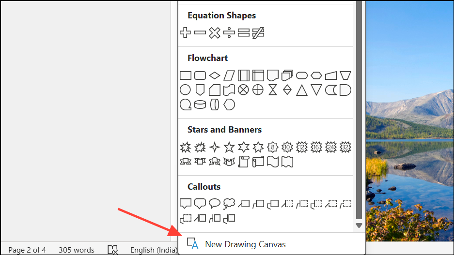This screenshot has height=255, width=454.
Task: Select the flowchart data parallelogram shape
Action: (x=229, y=75)
